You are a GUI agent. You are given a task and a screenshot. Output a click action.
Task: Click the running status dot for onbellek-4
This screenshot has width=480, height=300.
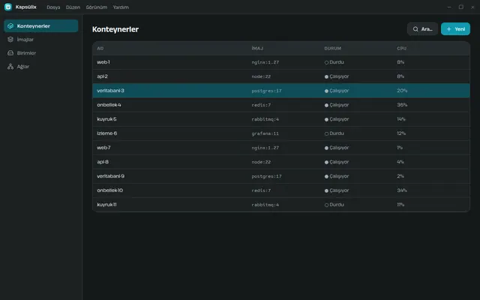pyautogui.click(x=326, y=105)
